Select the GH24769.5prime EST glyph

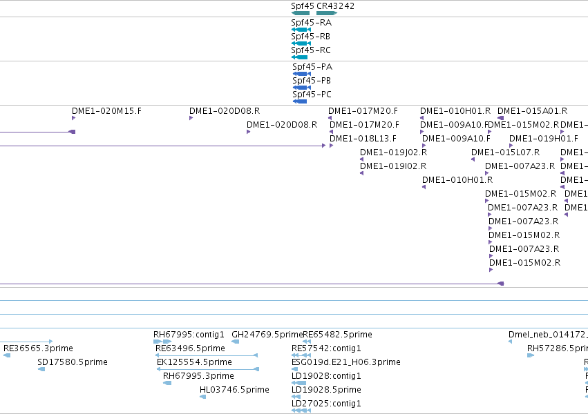[x=236, y=342]
